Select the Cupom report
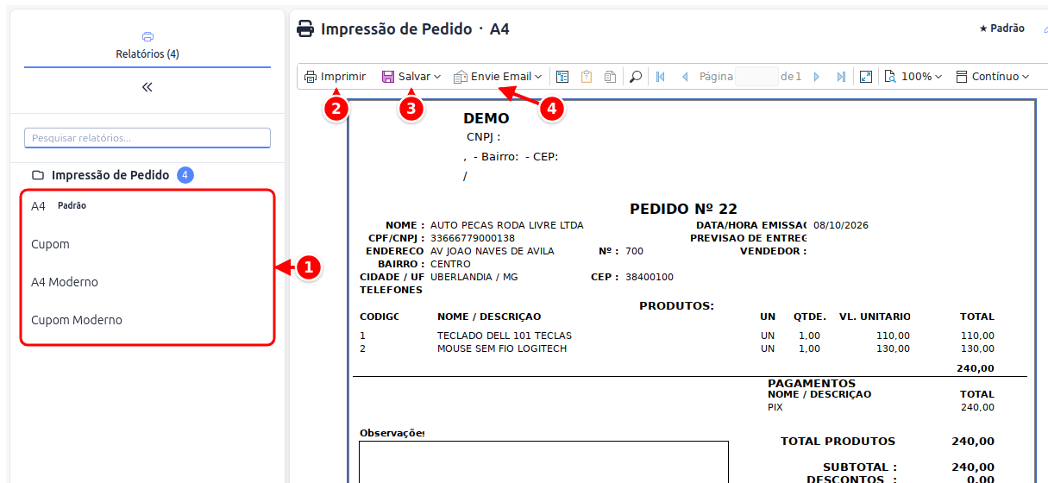The width and height of the screenshot is (1048, 483). [147, 244]
